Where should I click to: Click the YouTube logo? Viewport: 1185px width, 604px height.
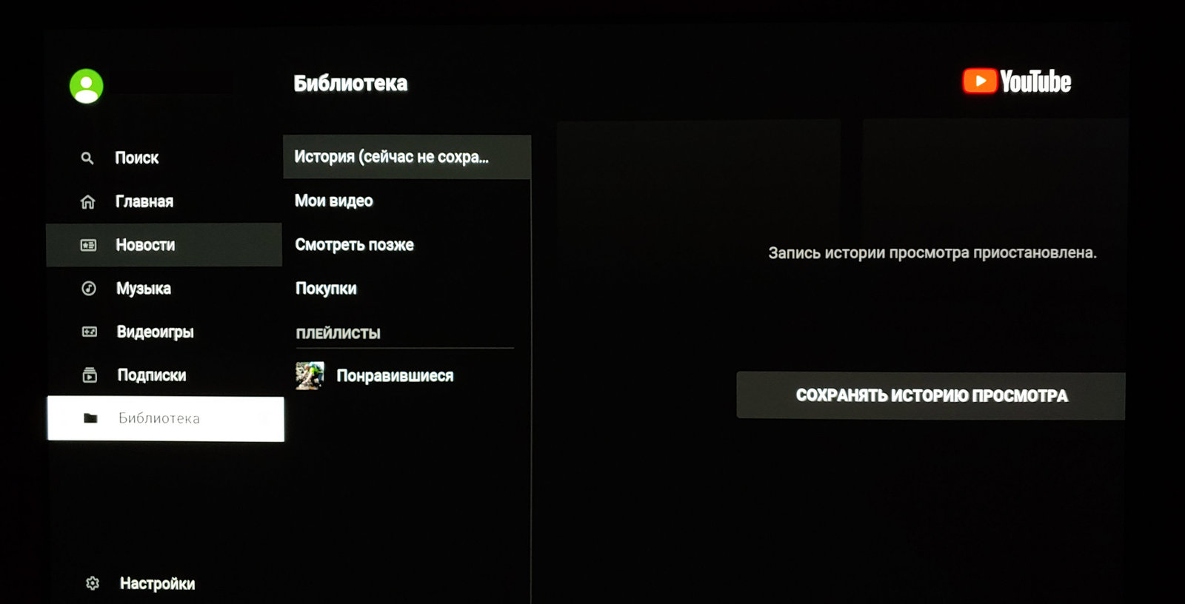(x=1017, y=81)
